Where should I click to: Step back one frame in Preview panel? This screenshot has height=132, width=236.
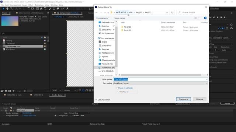[x=214, y=17]
